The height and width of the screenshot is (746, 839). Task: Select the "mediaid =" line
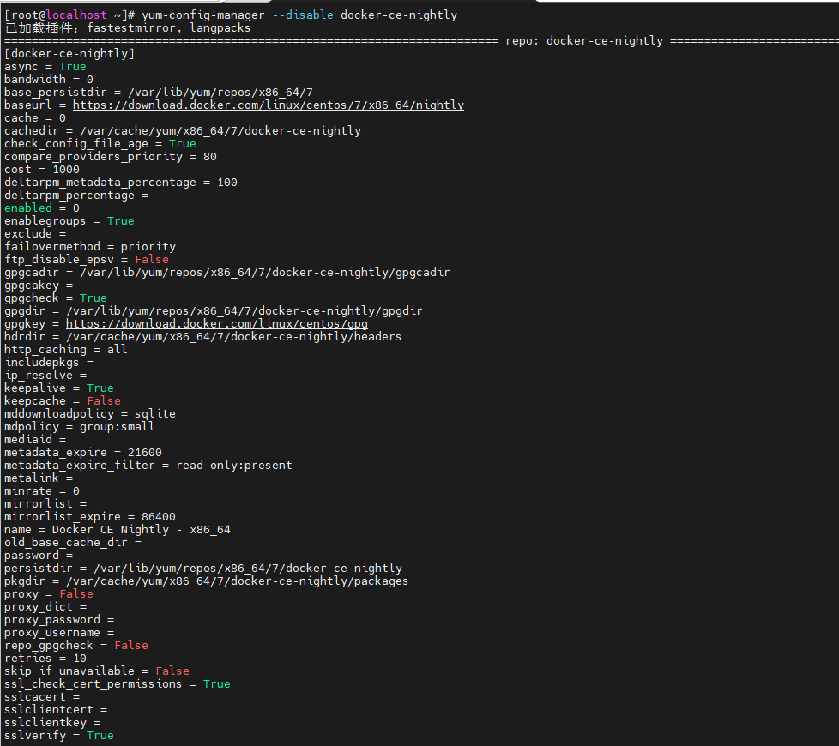pos(35,440)
